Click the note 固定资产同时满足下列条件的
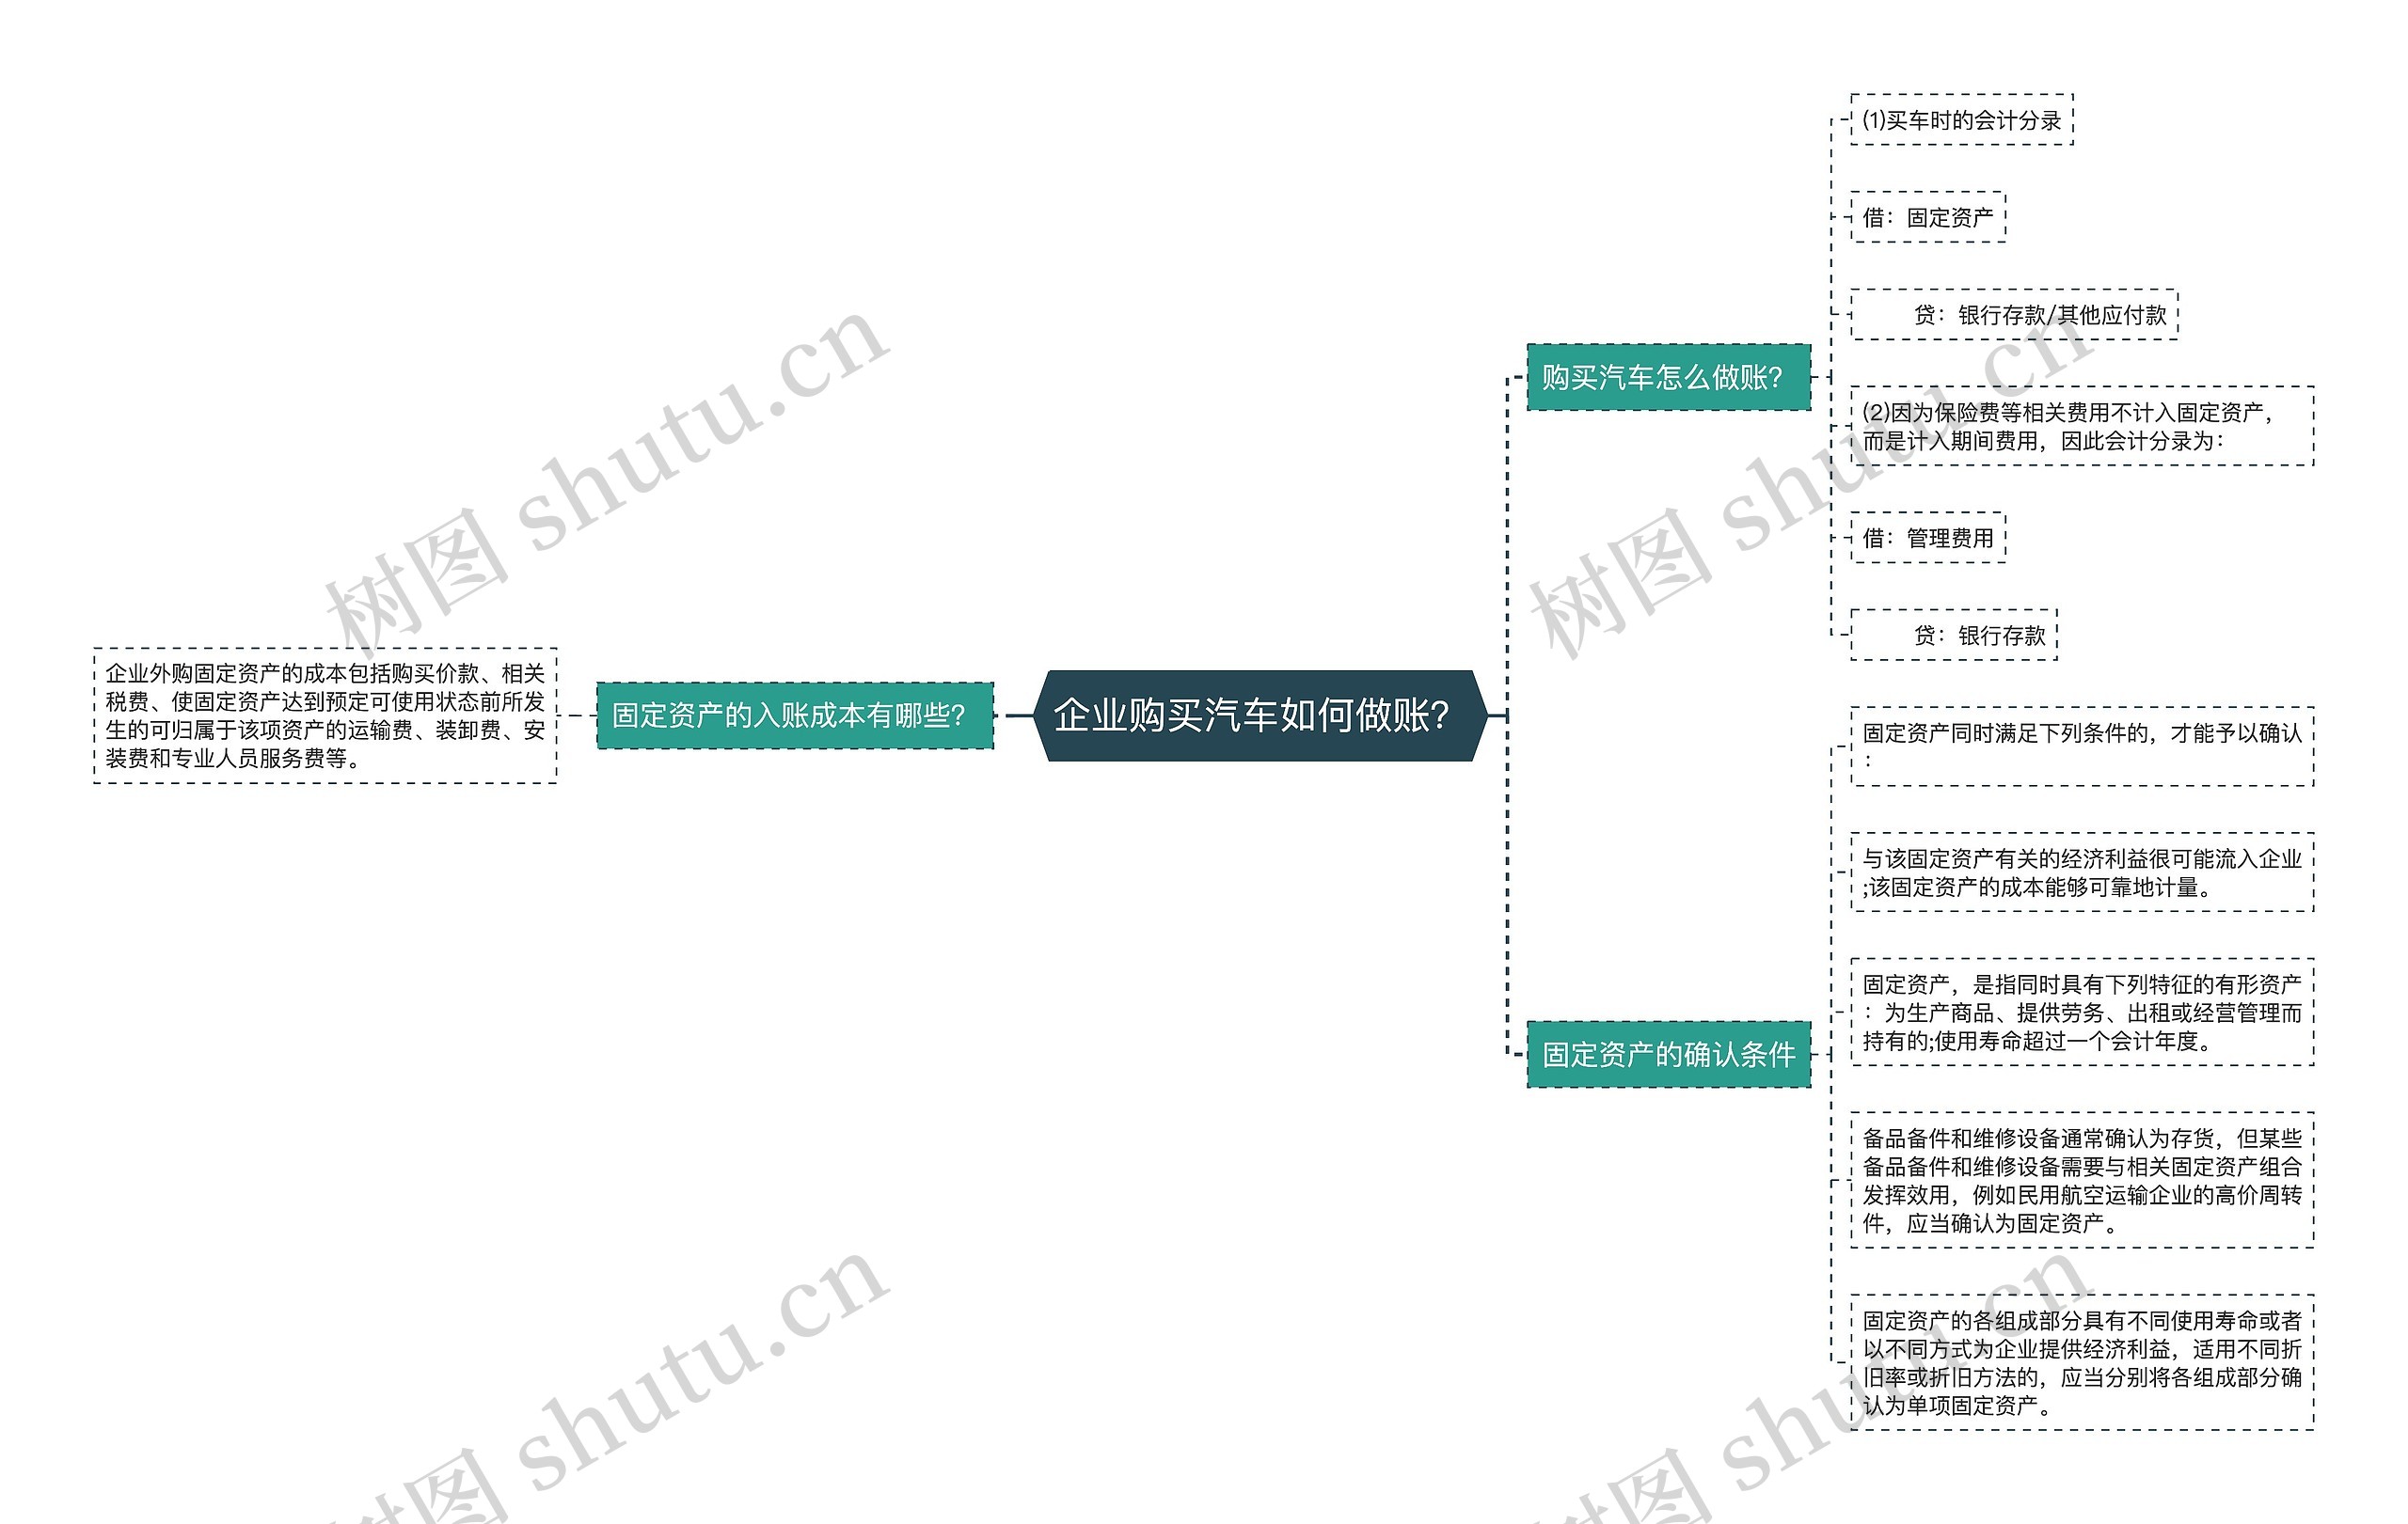The height and width of the screenshot is (1524, 2408). coord(2082,746)
